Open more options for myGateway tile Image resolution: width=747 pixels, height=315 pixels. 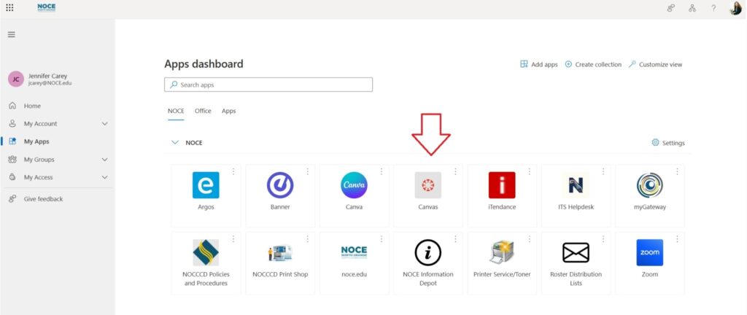pos(677,171)
